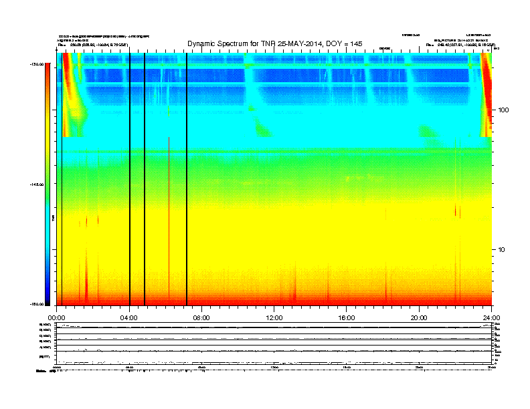
Task: Click the 04:00 time axis label
Action: [x=129, y=318]
